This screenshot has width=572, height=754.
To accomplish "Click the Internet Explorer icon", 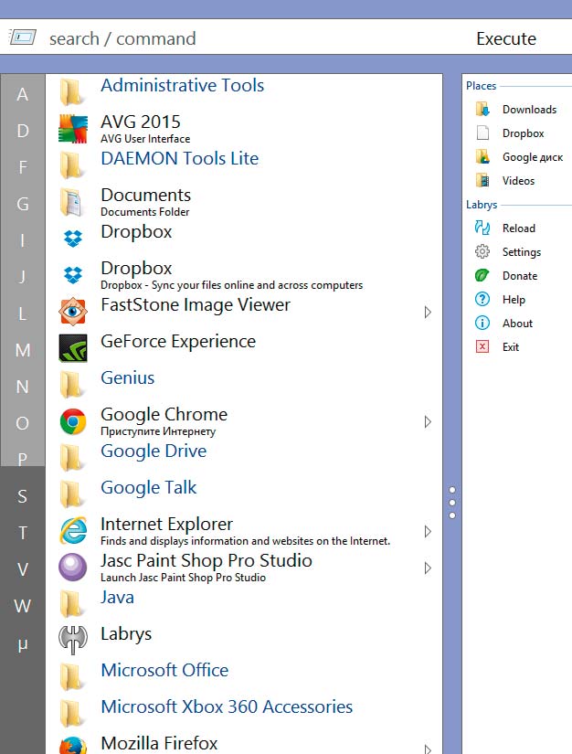I will pyautogui.click(x=73, y=531).
